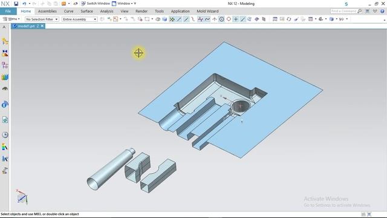Click the Undo arrow icon
The image size is (387, 218).
click(x=24, y=4)
